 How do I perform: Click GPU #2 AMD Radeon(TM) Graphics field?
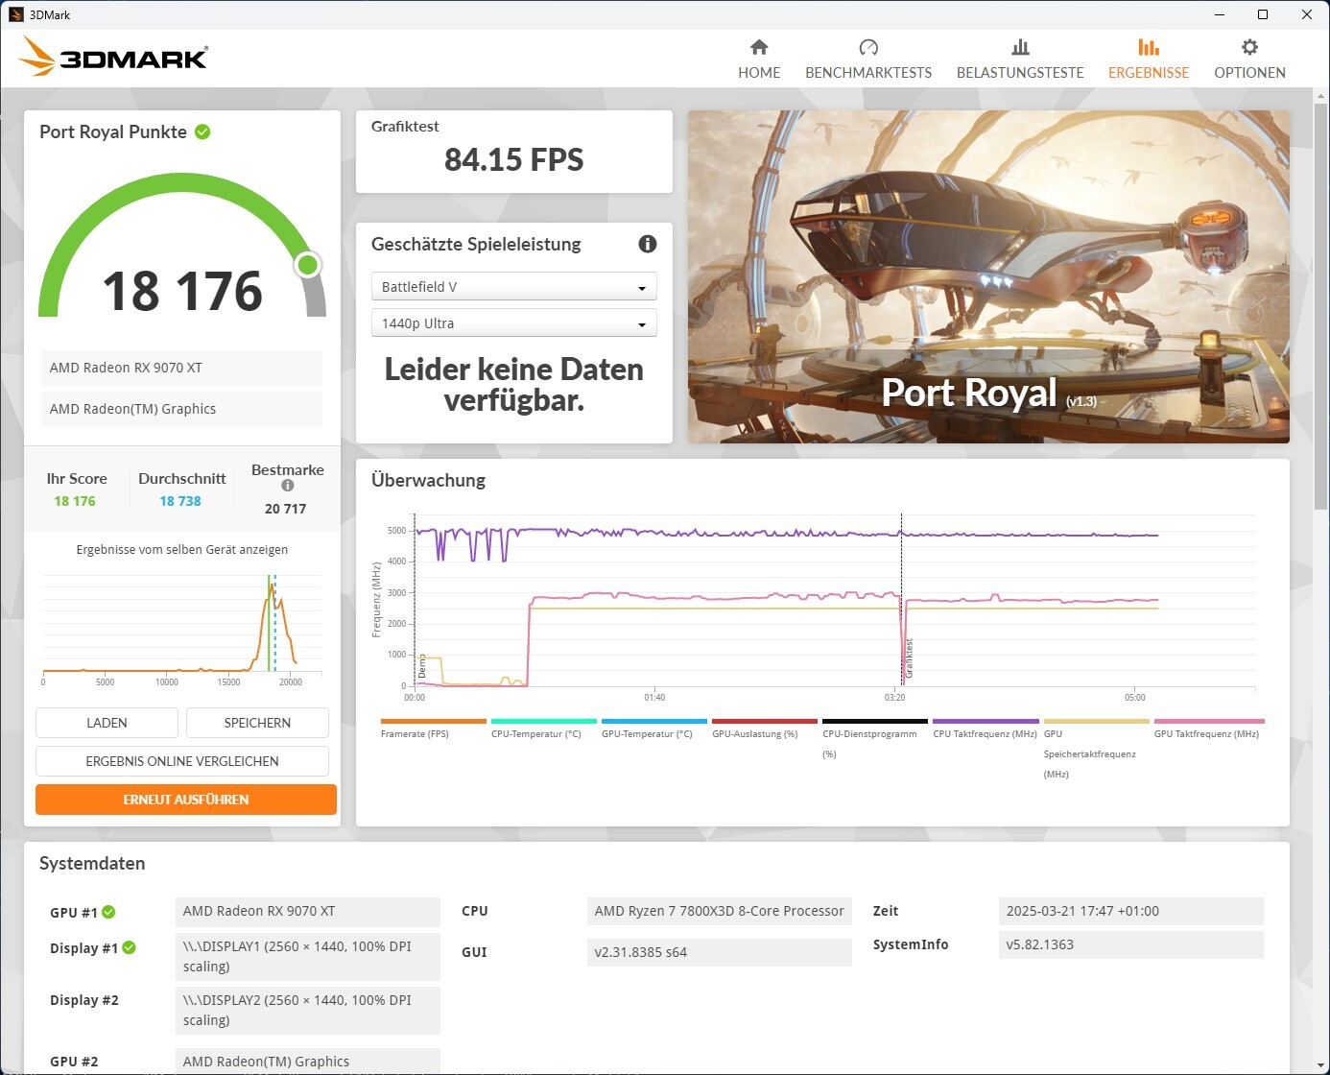(x=308, y=1062)
